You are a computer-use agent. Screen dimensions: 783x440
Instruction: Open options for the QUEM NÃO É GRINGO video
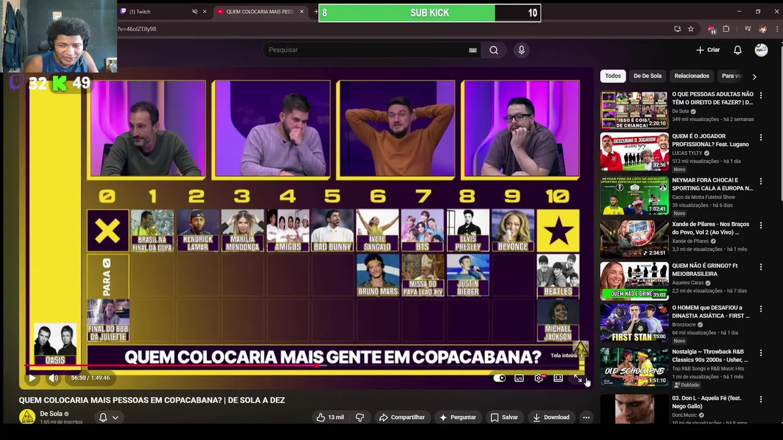pyautogui.click(x=761, y=267)
